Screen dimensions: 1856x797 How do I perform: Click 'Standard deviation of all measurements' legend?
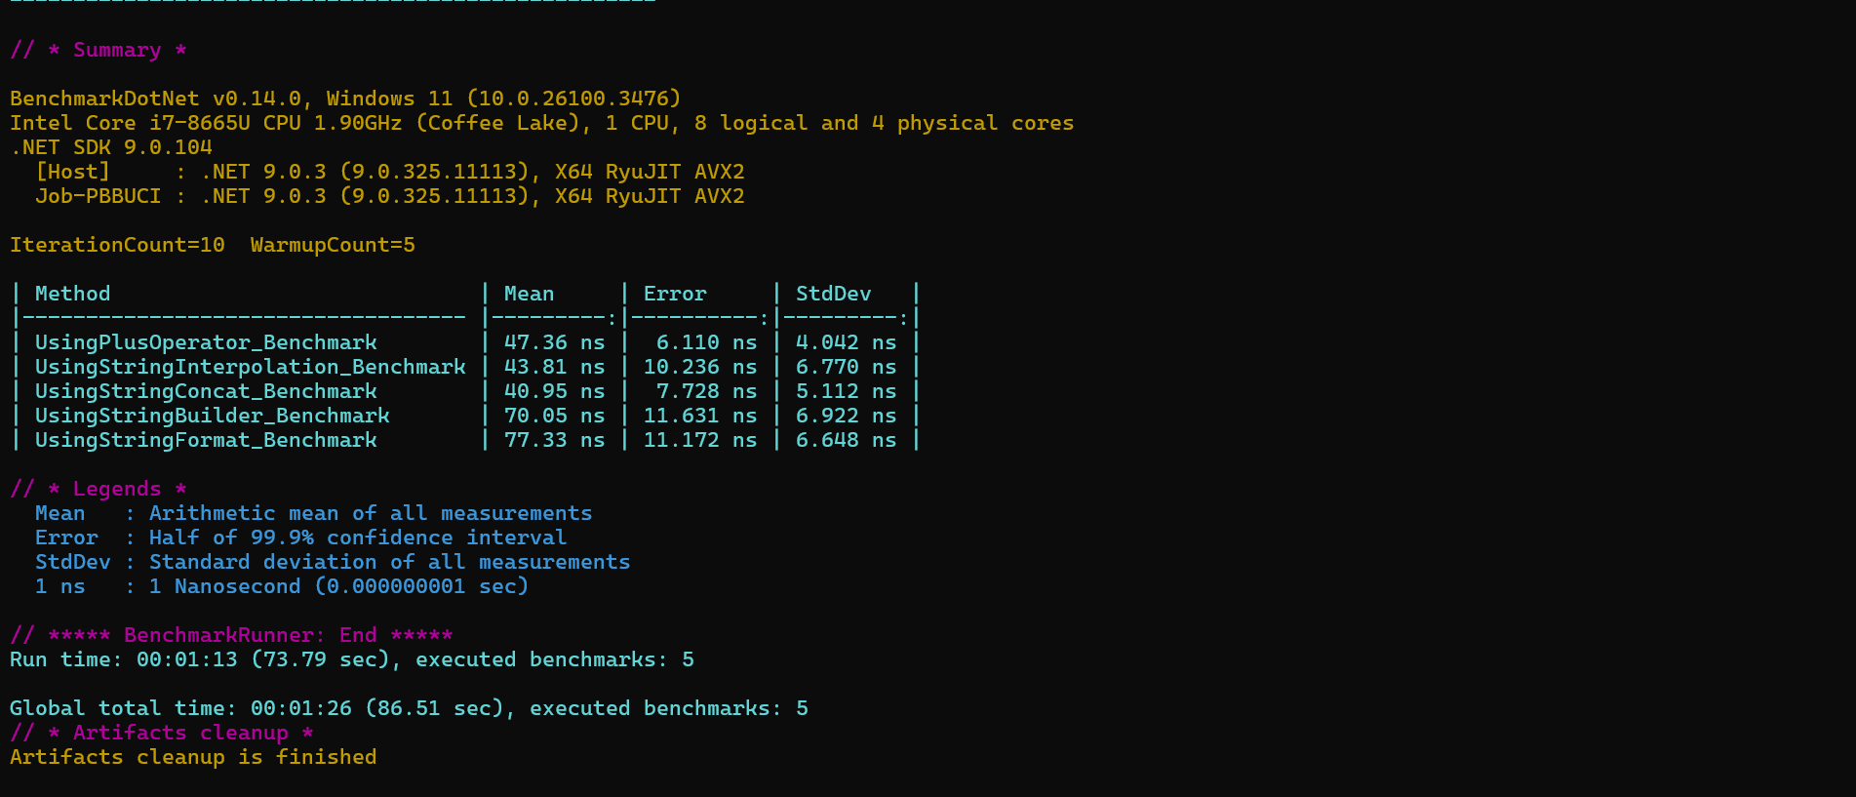pos(389,562)
